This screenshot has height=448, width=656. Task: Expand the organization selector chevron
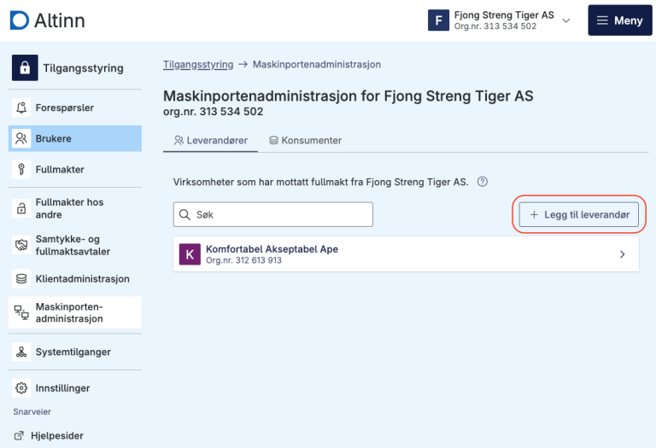(x=565, y=20)
